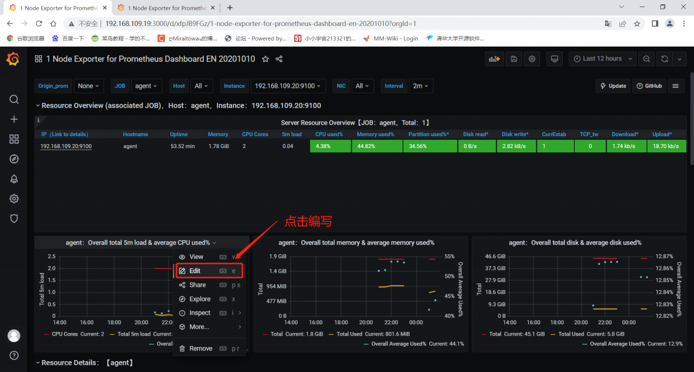Open the Grafana home logo
Screen dimensions: 694x372
pos(14,59)
